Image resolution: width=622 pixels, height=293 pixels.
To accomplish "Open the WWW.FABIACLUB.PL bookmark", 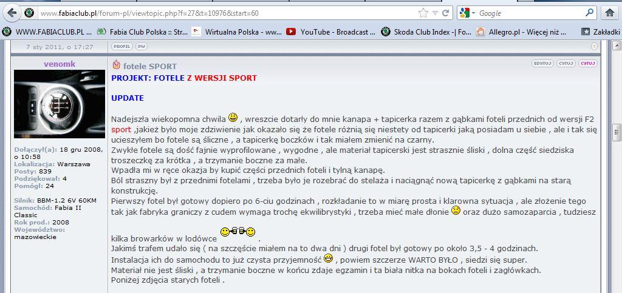I will 47,32.
